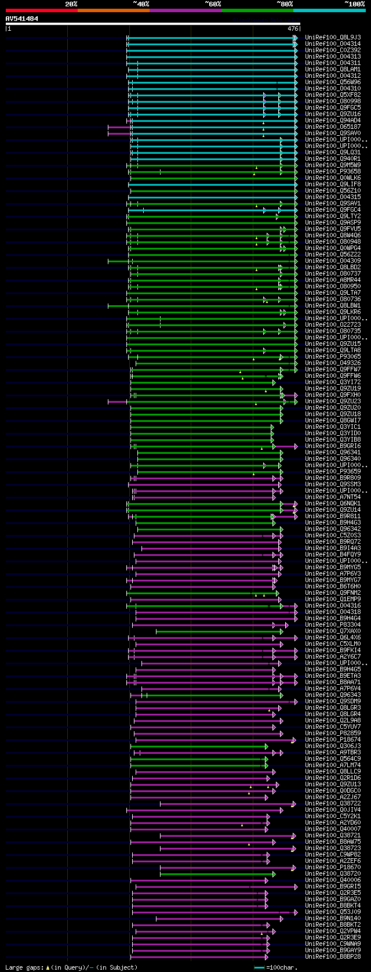Screen dimensions: 371x972
Task: Click the label UniRef100_O80998
Action: (x=333, y=101)
